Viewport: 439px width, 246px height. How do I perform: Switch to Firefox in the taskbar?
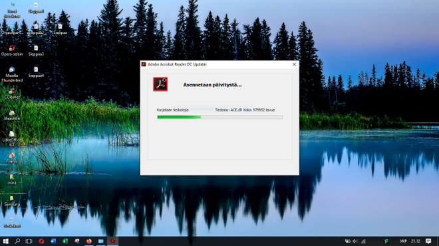point(89,241)
